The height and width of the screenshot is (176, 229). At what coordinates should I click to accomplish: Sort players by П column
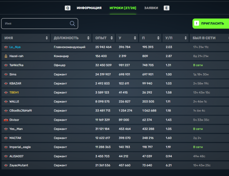tap(158, 38)
